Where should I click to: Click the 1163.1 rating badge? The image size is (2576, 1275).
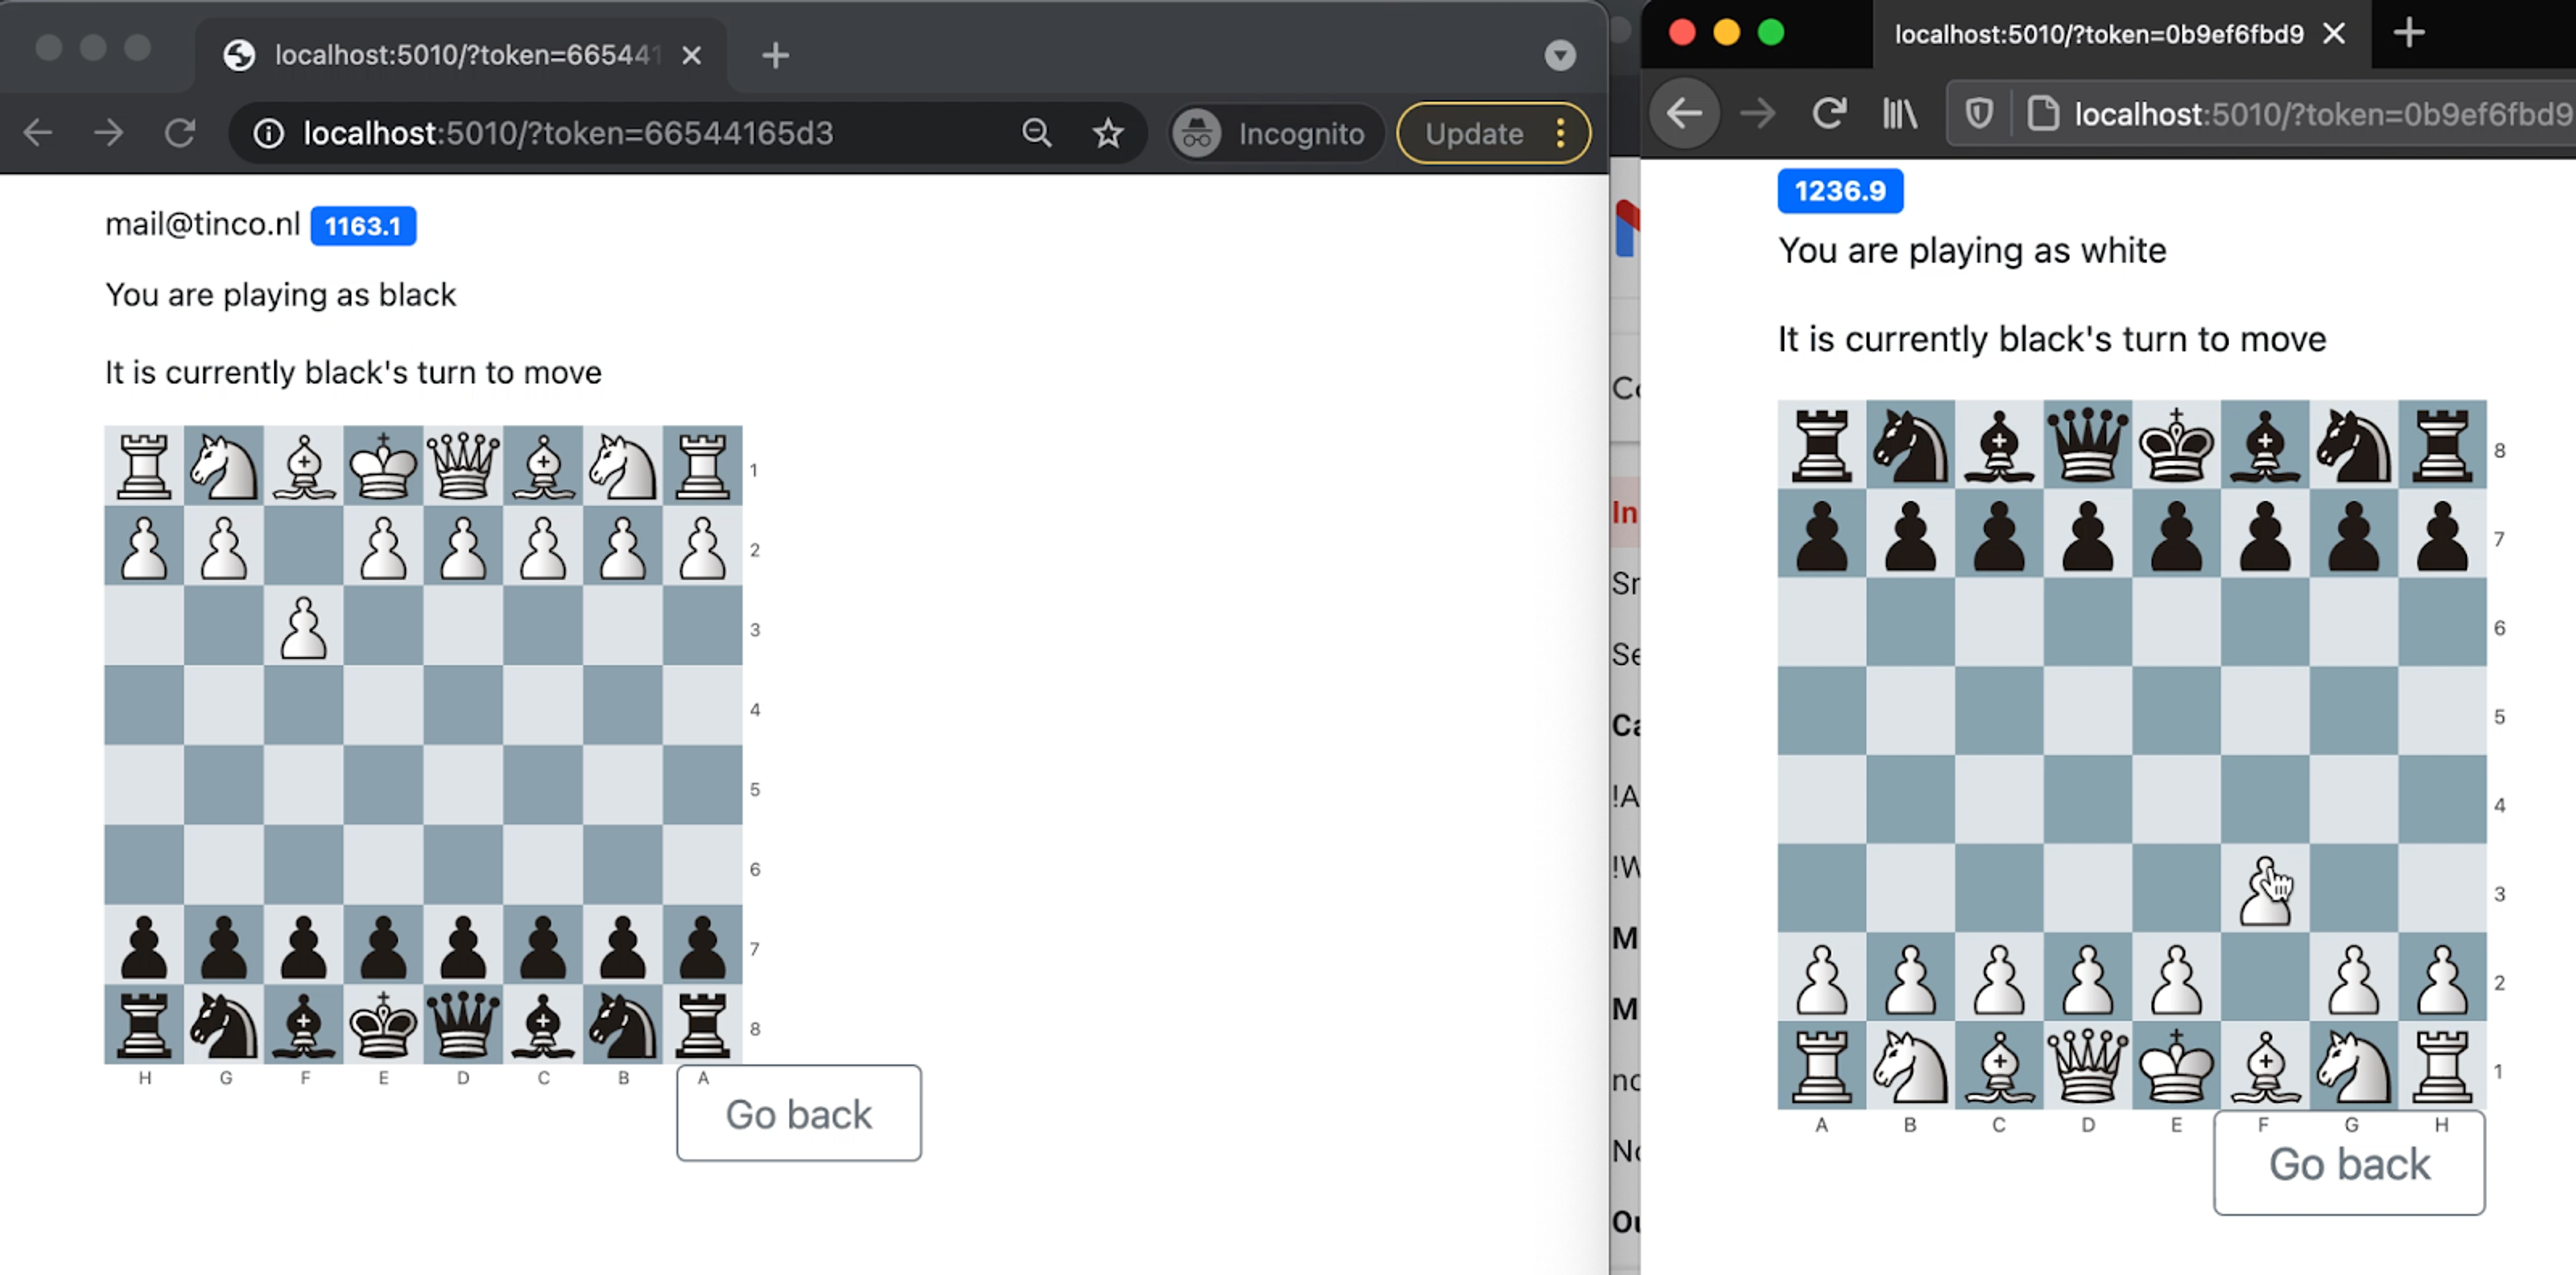[x=363, y=226]
